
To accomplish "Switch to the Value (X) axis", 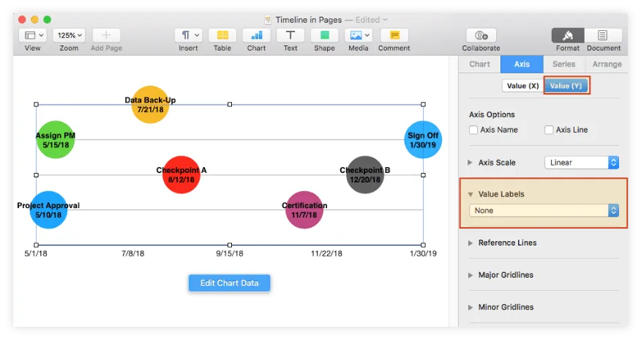I will coord(522,86).
